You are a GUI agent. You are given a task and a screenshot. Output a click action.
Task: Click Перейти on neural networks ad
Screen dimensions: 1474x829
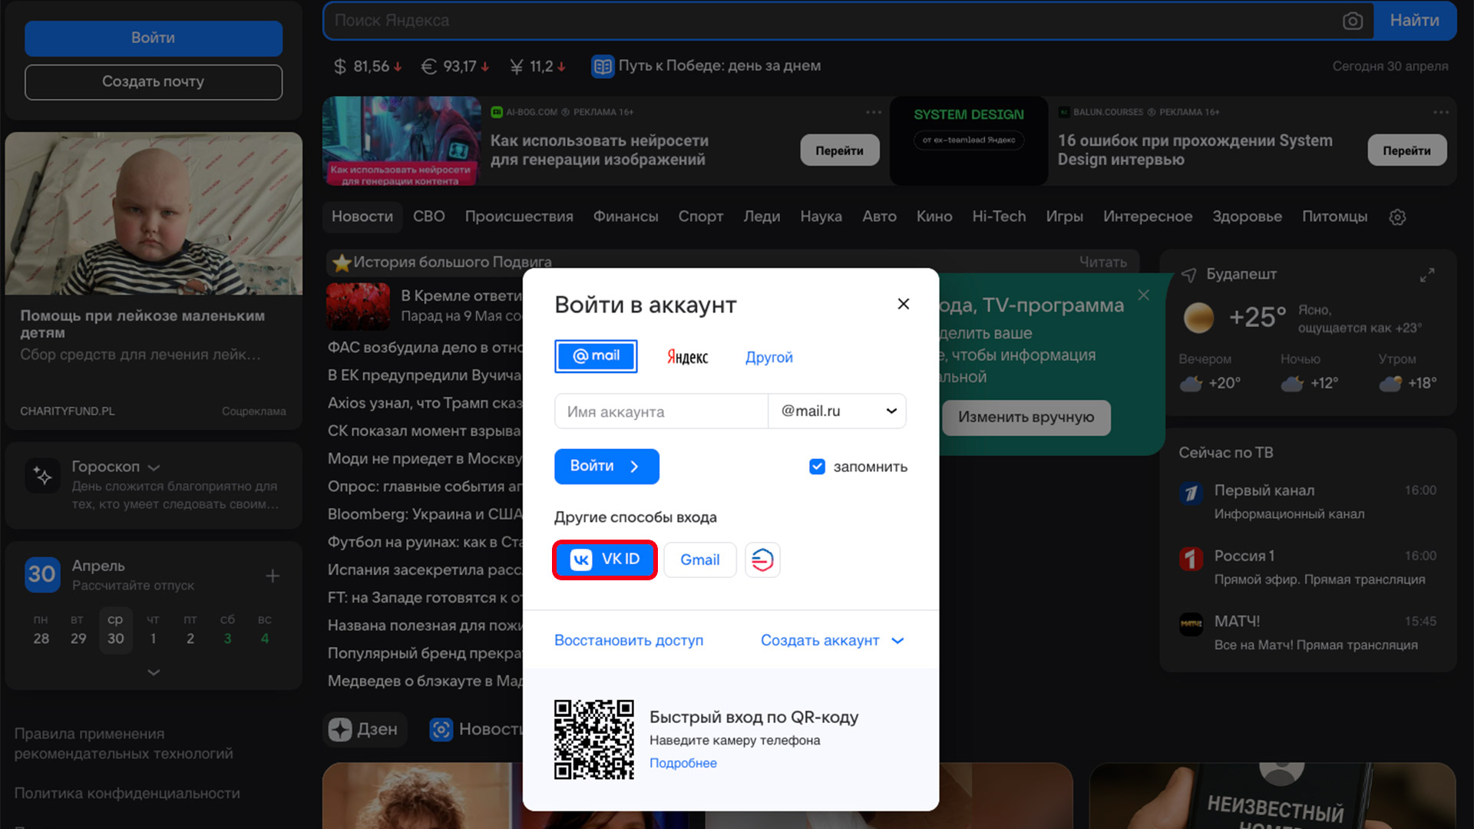tap(839, 150)
